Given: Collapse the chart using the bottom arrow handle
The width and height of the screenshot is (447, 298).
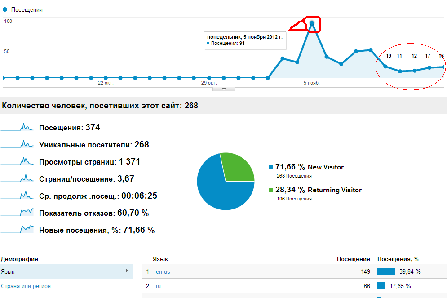Looking at the screenshot, I should [x=226, y=89].
